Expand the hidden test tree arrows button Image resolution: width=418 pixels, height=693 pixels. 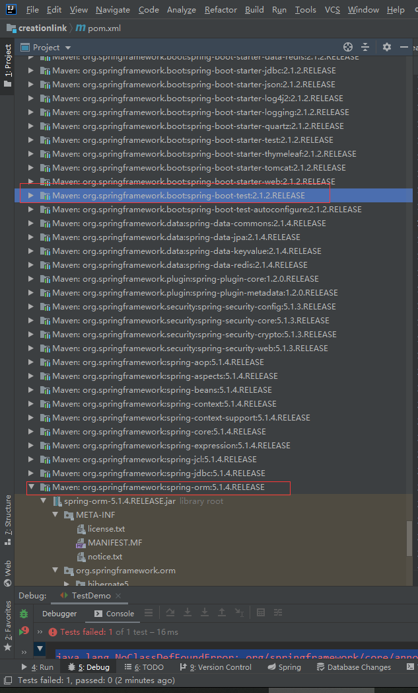(40, 632)
